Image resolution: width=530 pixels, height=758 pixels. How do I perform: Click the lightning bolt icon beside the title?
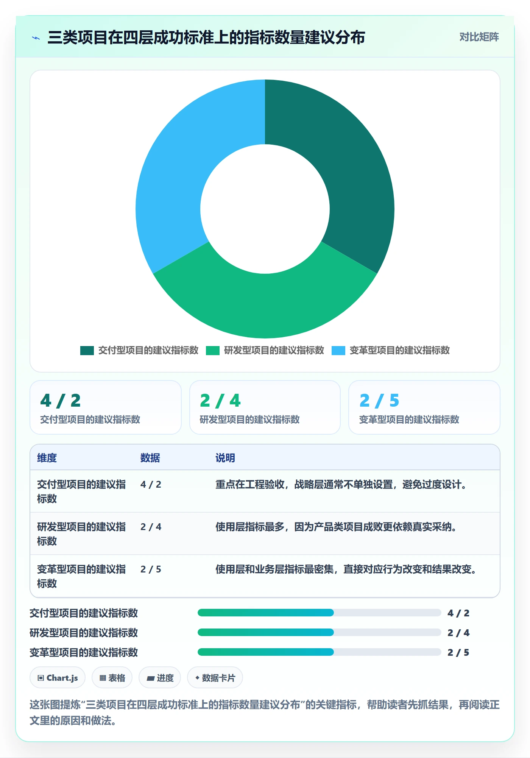[x=36, y=38]
